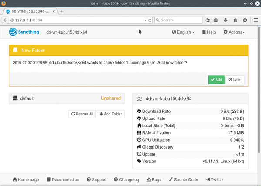The height and width of the screenshot is (186, 261).
Task: Click the site identity globe in address bar
Action: click(x=12, y=20)
